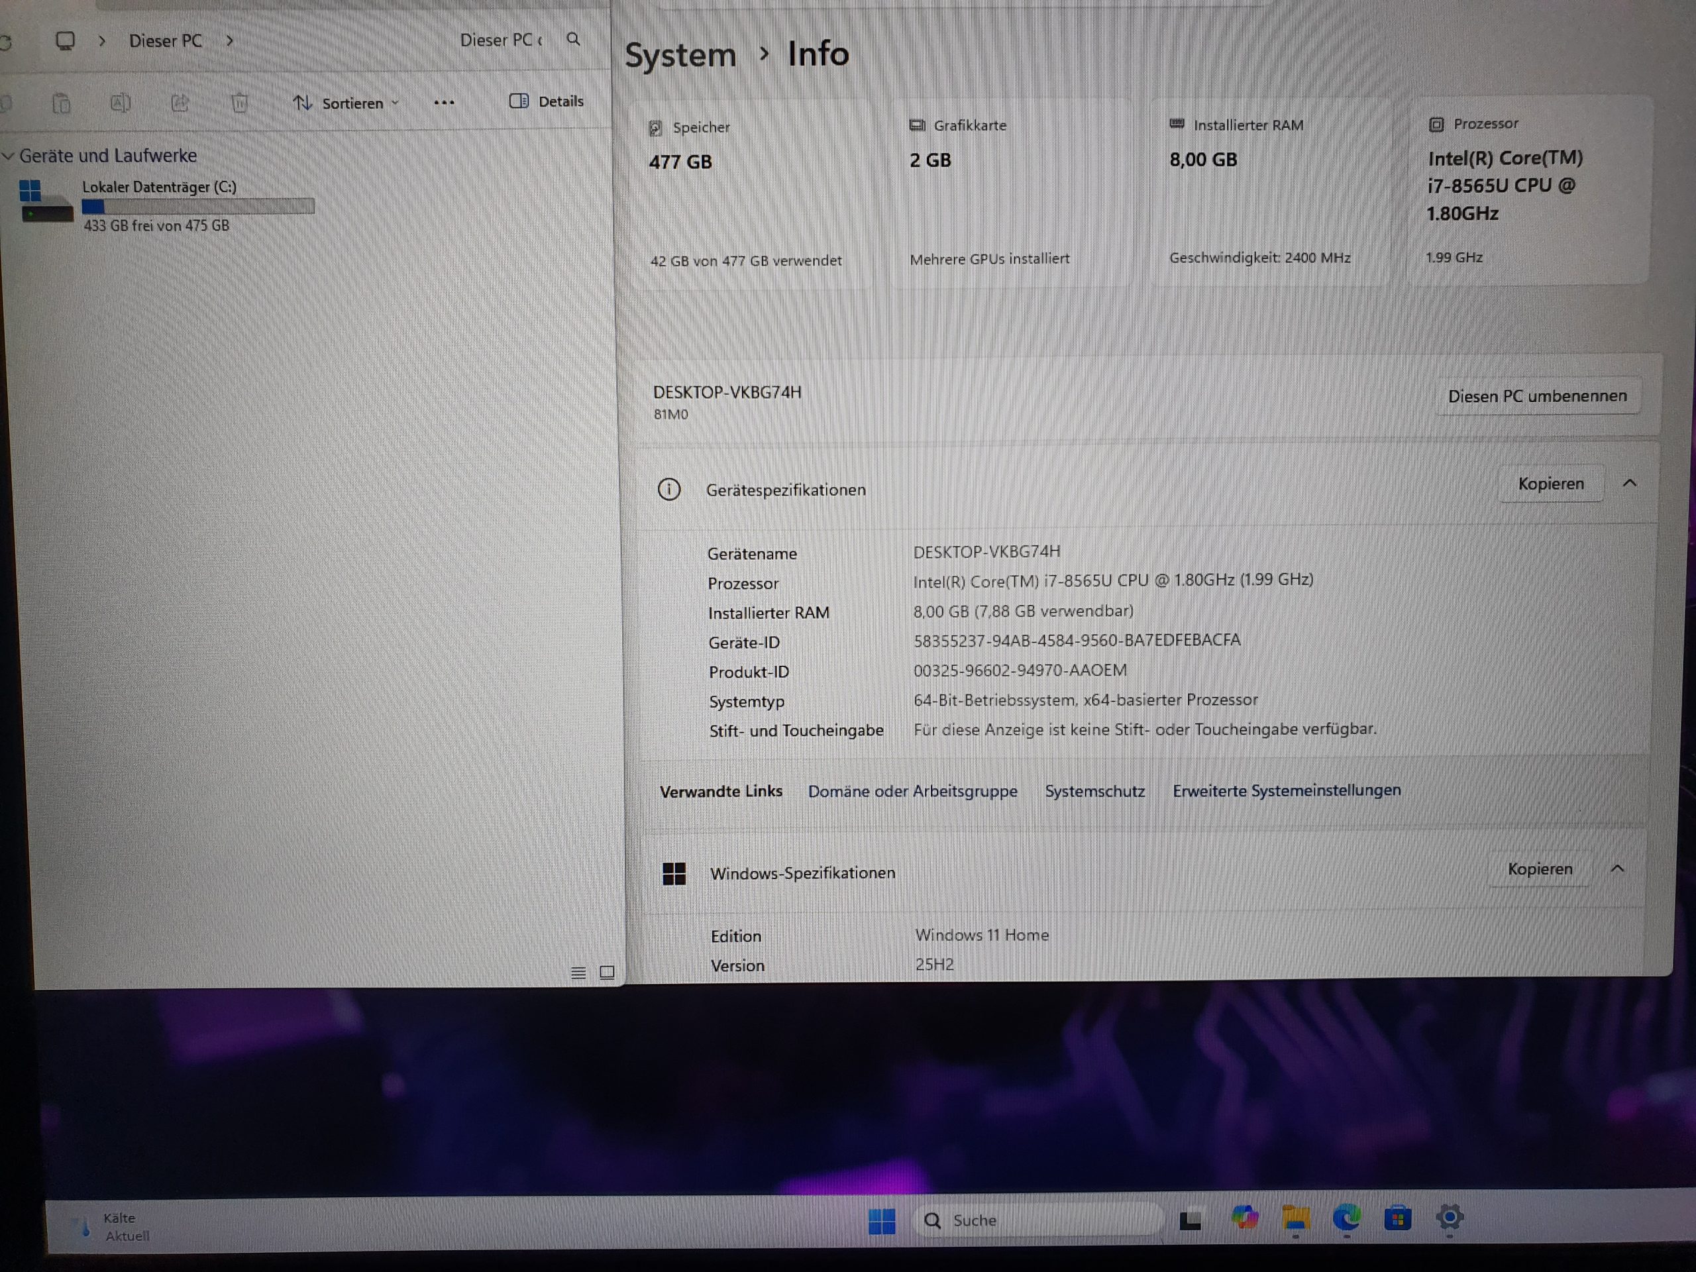This screenshot has height=1272, width=1696.
Task: Collapse Geräte und Laufwerke group
Action: point(9,156)
